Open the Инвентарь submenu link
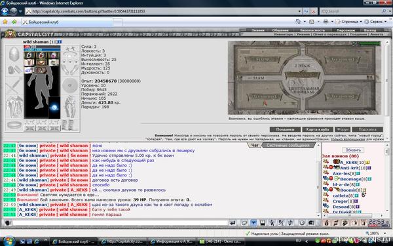The image size is (393, 246). pyautogui.click(x=284, y=34)
